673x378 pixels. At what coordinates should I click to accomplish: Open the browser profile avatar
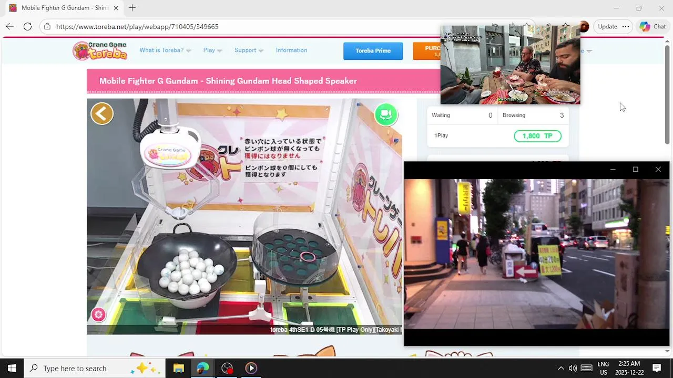click(584, 26)
